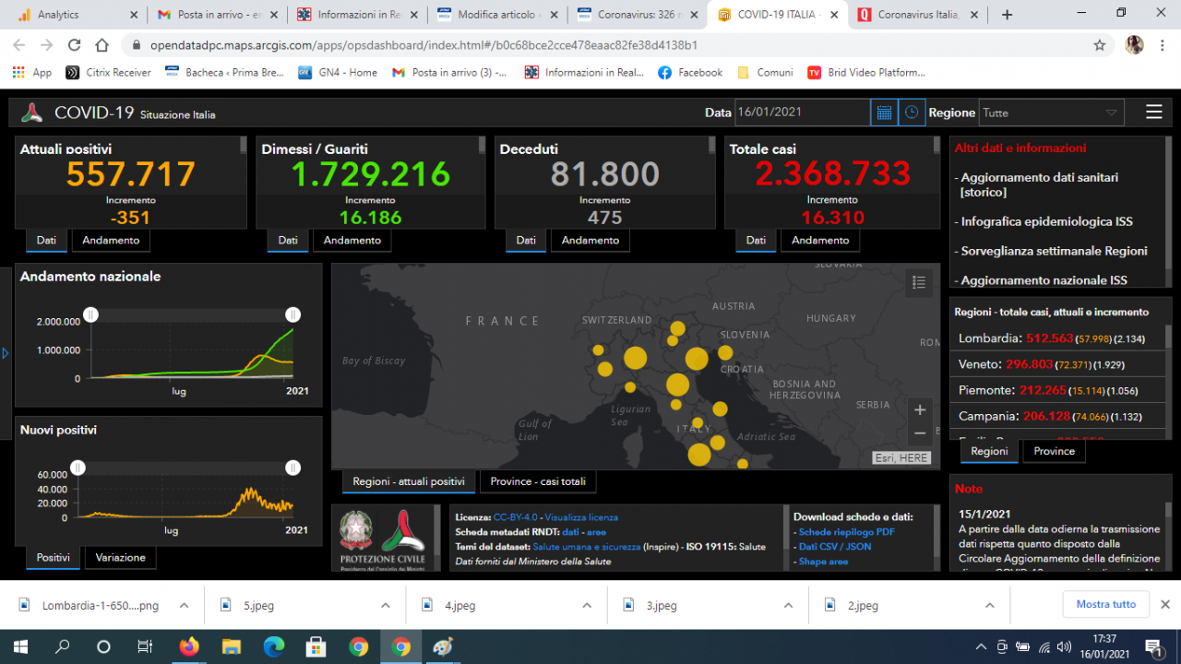The height and width of the screenshot is (664, 1181).
Task: Open Infografica epidemiologica ISS link
Action: (1046, 221)
